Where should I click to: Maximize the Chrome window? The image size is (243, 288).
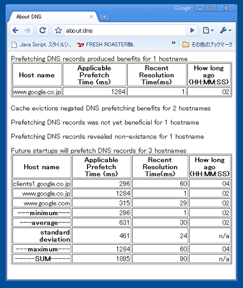[x=211, y=8]
